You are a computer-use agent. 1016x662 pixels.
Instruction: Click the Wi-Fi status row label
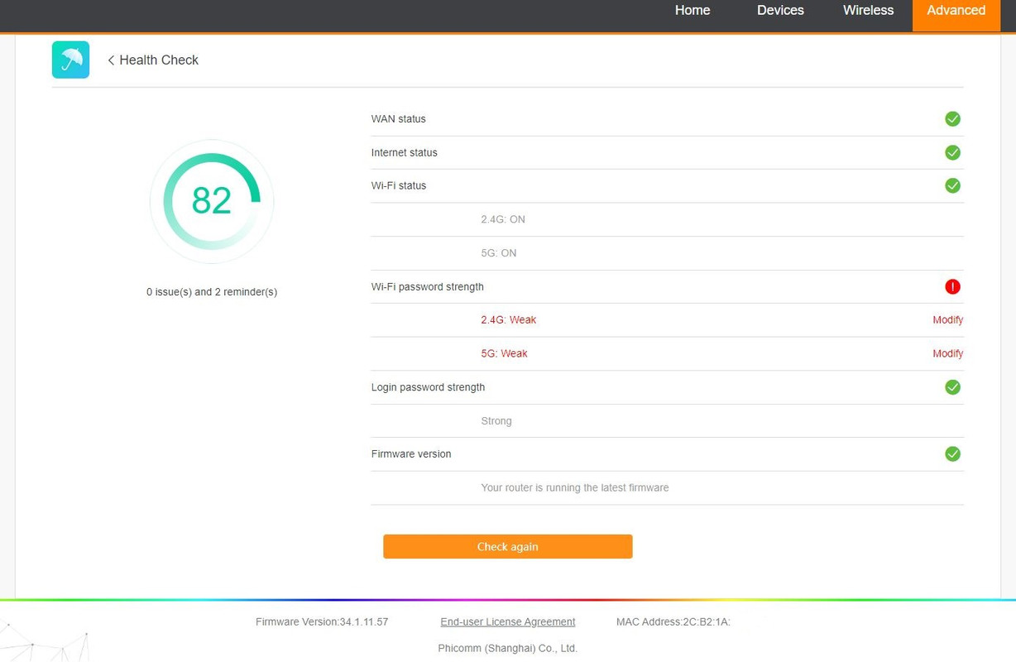tap(399, 185)
